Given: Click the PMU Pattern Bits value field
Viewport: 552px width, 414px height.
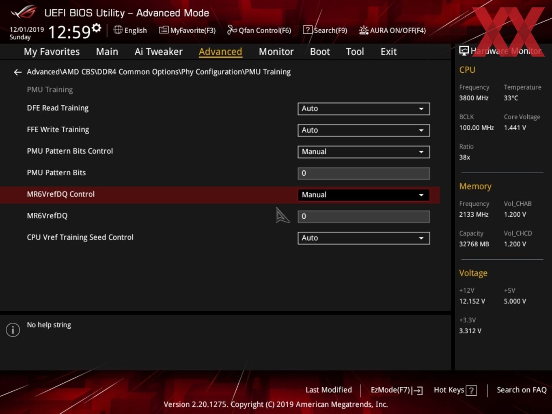Looking at the screenshot, I should 364,173.
